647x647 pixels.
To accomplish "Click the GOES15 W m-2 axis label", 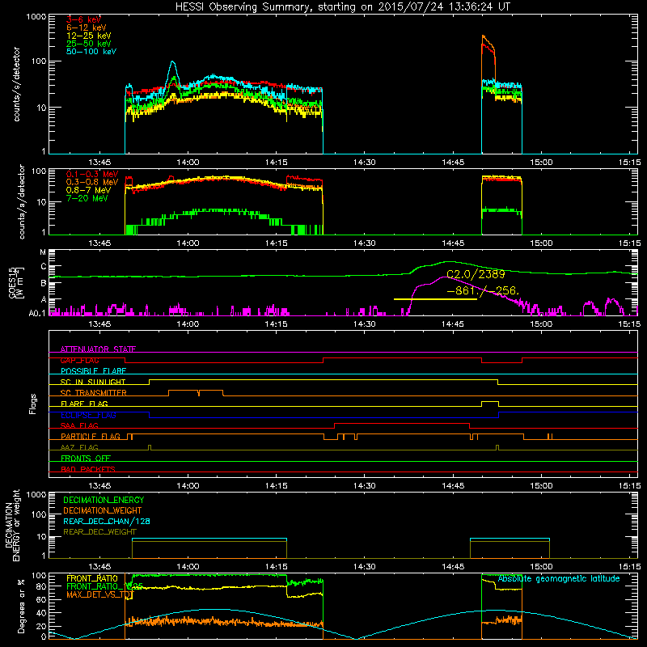I will (16, 283).
